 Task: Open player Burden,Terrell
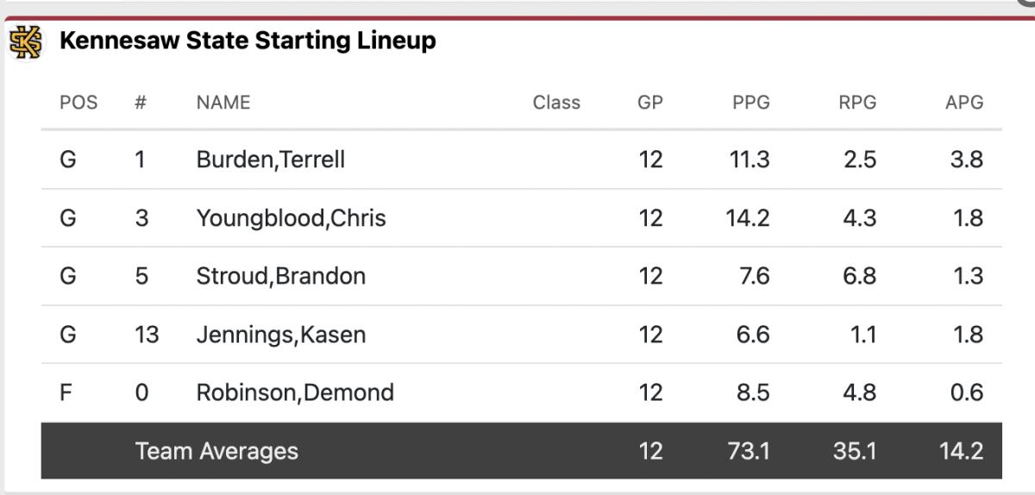(x=271, y=160)
